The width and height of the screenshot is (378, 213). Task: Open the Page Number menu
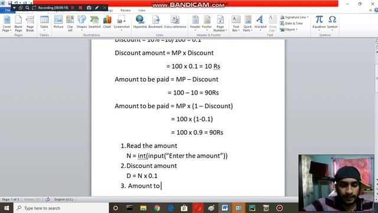(x=220, y=24)
